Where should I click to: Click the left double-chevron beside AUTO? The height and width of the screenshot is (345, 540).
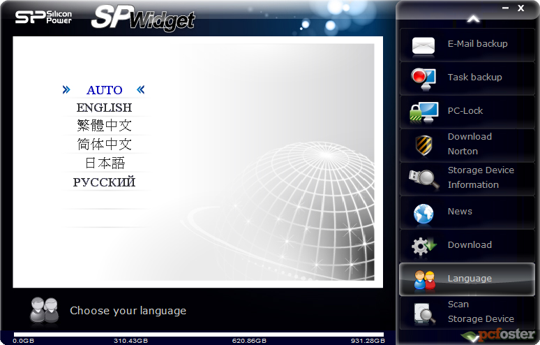(66, 90)
